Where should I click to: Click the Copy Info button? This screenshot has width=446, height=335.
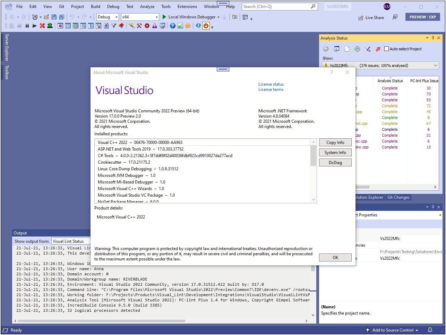(x=335, y=143)
